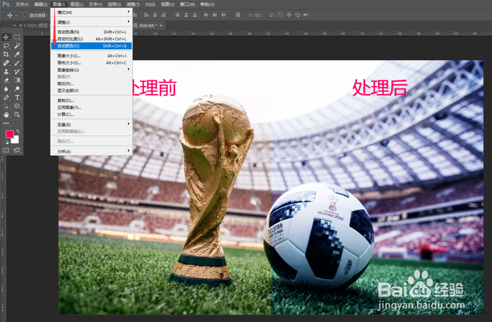
Task: Choose 自动颜色(O) menu item
Action: [x=92, y=46]
